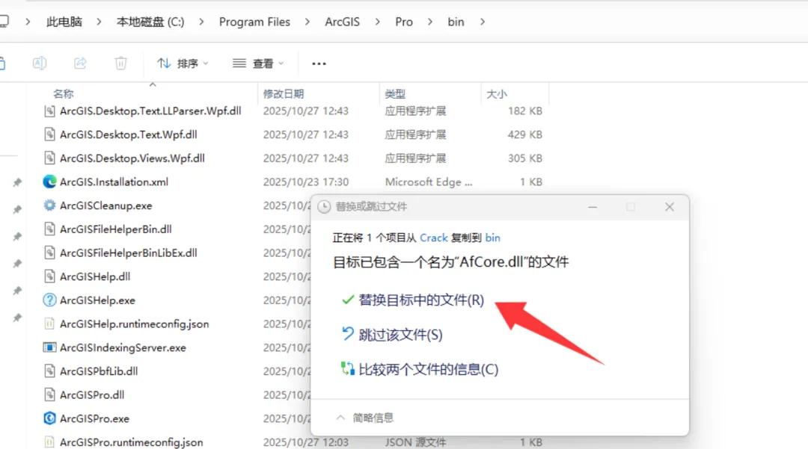Image resolution: width=808 pixels, height=449 pixels.
Task: Click compare files icon in dialog
Action: click(348, 368)
